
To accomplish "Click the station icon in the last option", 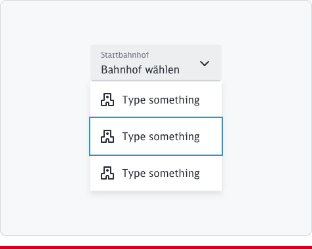I will [107, 173].
